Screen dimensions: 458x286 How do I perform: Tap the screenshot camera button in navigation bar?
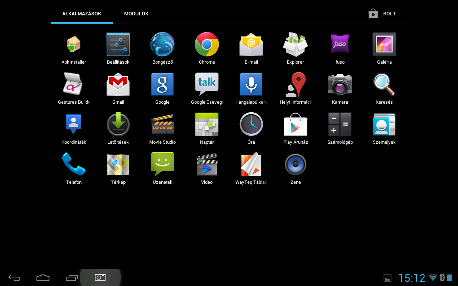coord(100,277)
